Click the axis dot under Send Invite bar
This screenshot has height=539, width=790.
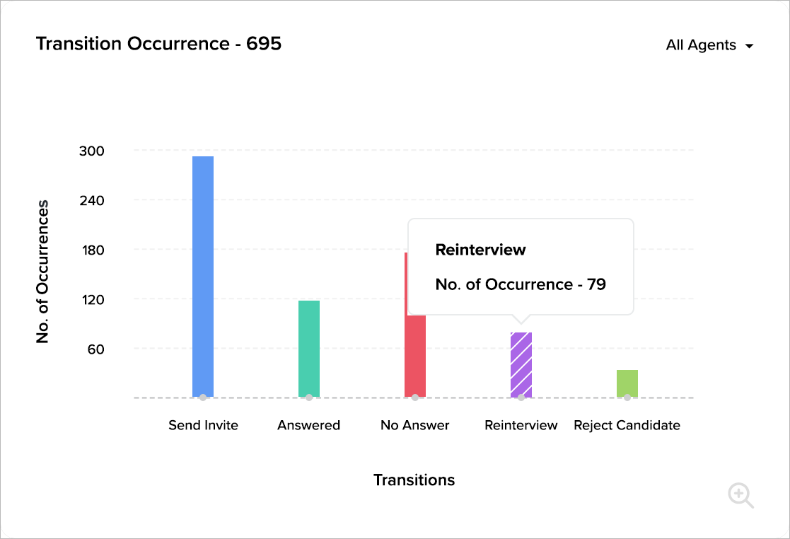[x=203, y=398]
